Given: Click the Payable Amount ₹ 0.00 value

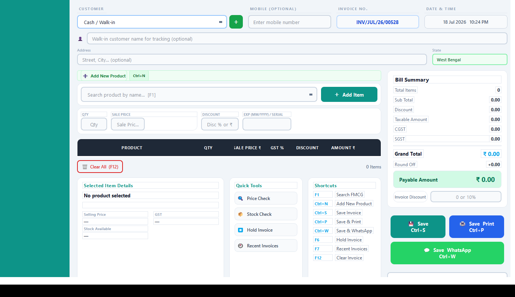Looking at the screenshot, I should pos(485,180).
